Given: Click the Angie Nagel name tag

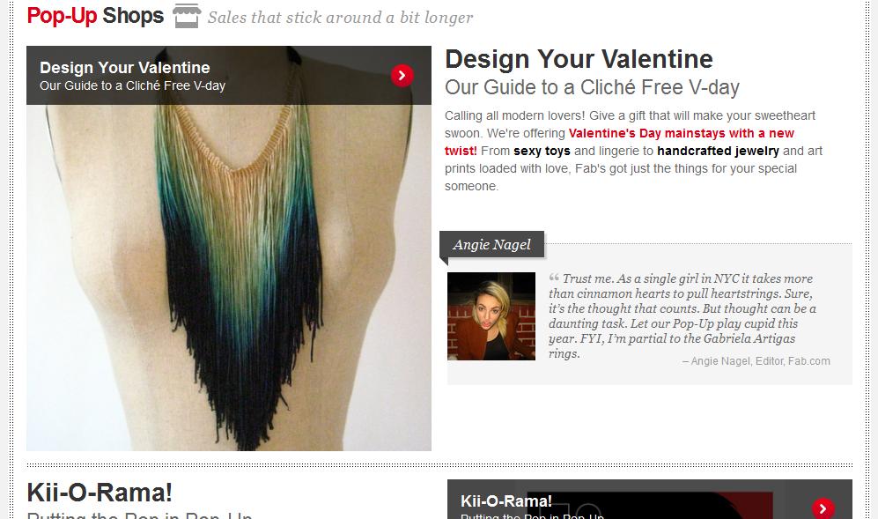Looking at the screenshot, I should [491, 244].
